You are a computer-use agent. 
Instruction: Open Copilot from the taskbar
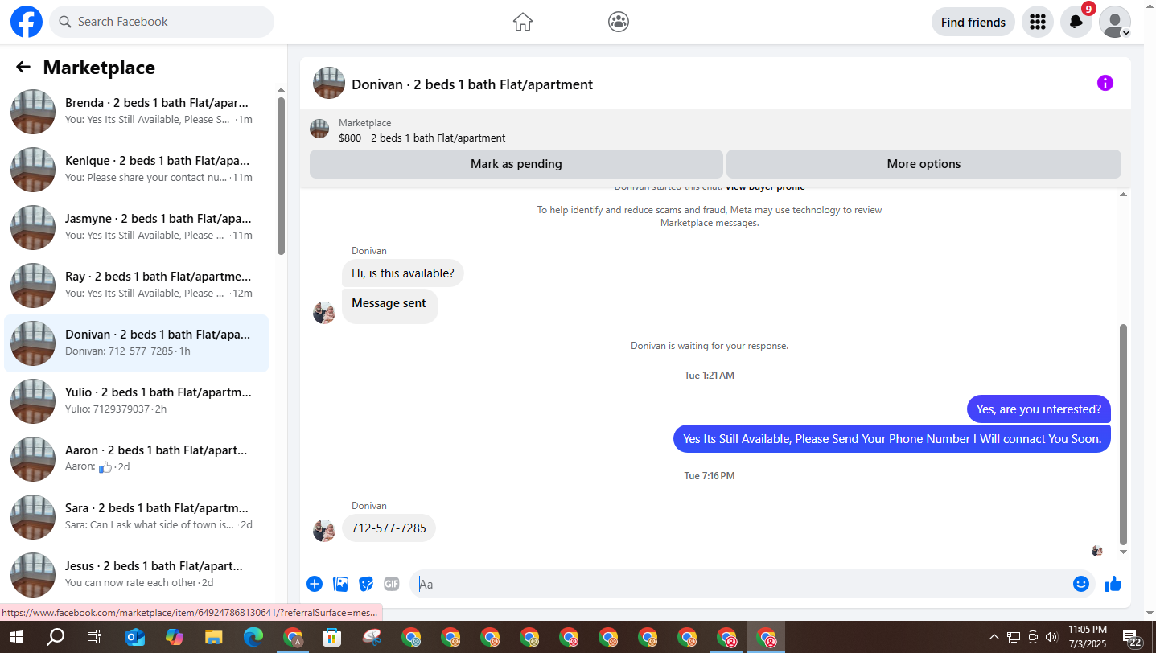tap(175, 638)
